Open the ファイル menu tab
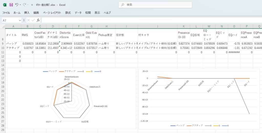 pyautogui.click(x=6, y=13)
